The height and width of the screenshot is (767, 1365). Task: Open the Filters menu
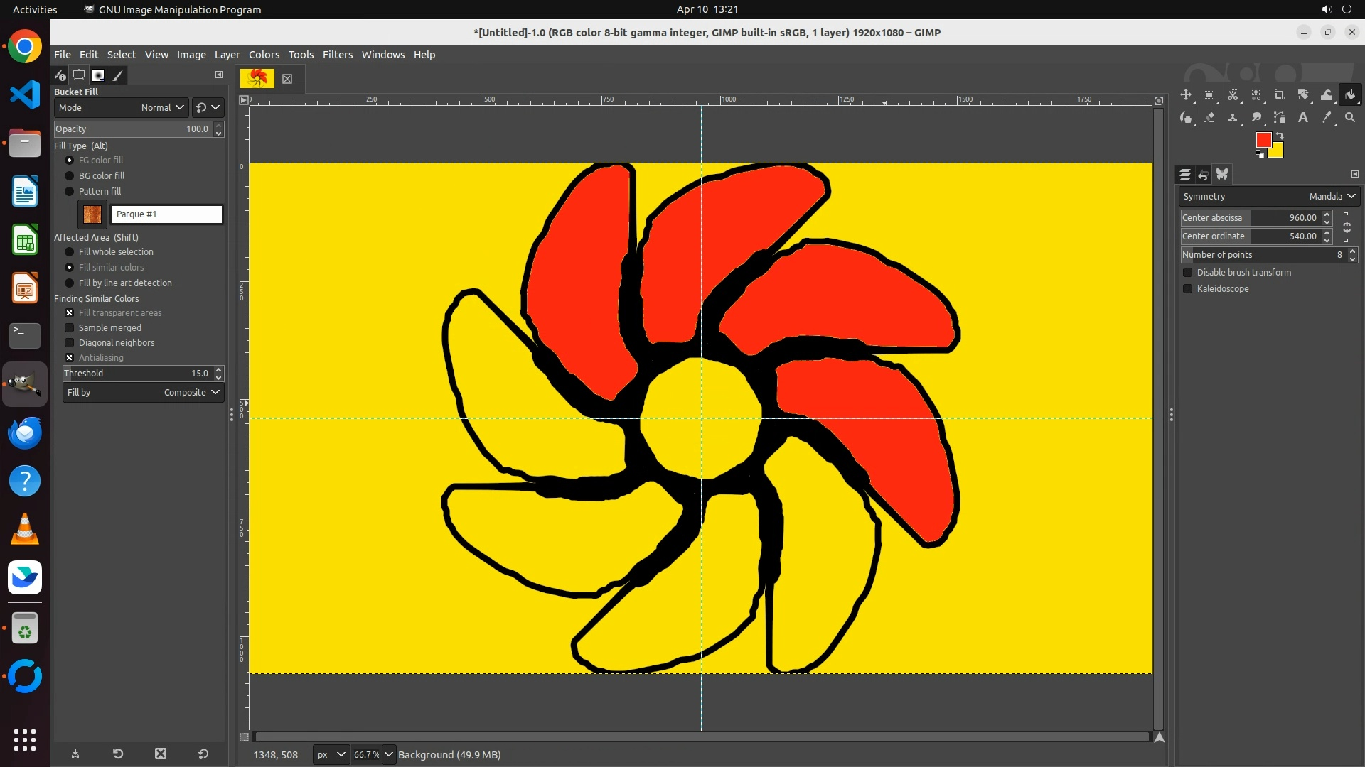pyautogui.click(x=337, y=55)
